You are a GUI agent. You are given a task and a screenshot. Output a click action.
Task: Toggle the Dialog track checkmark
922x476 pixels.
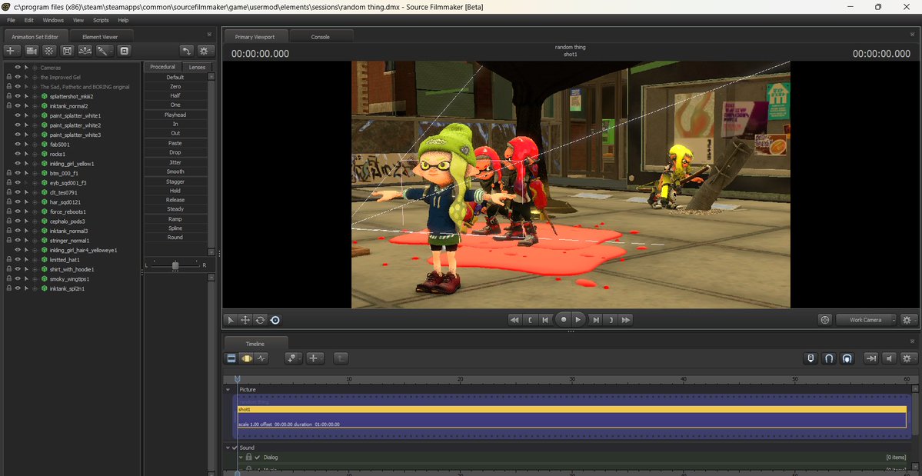(x=257, y=458)
